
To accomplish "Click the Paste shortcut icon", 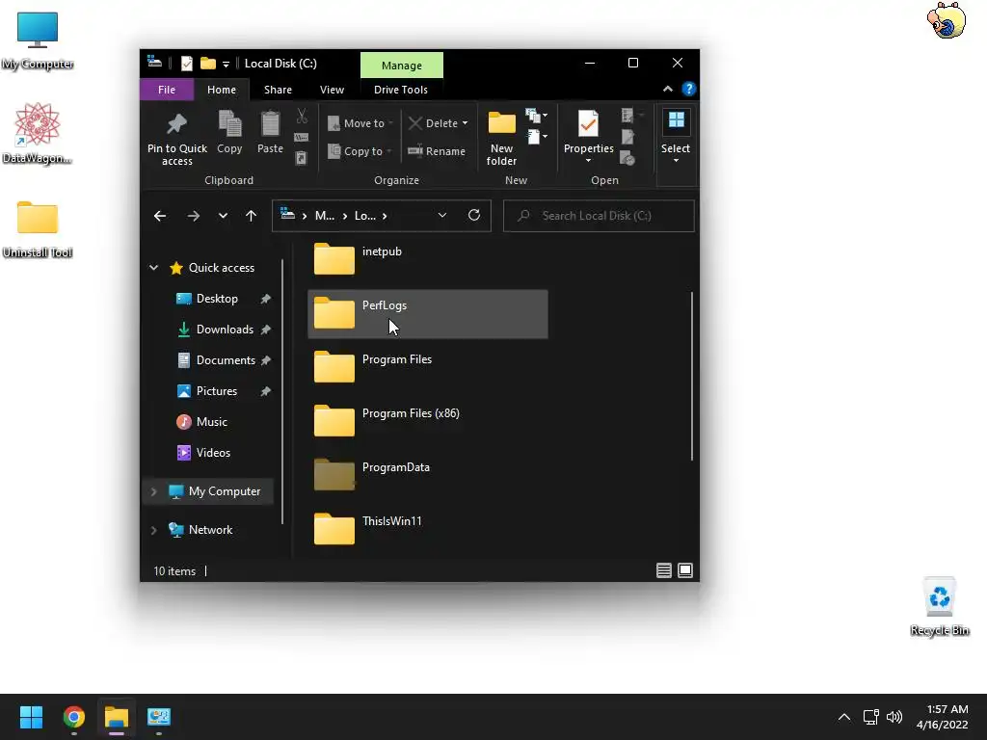I will 302,158.
